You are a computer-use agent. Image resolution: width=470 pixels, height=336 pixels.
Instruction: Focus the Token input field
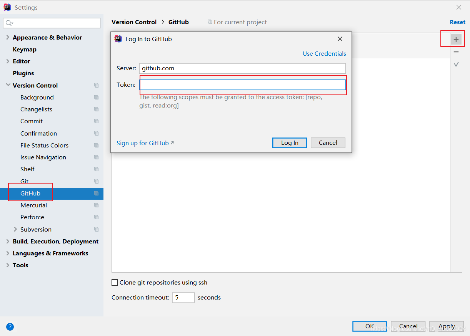242,85
